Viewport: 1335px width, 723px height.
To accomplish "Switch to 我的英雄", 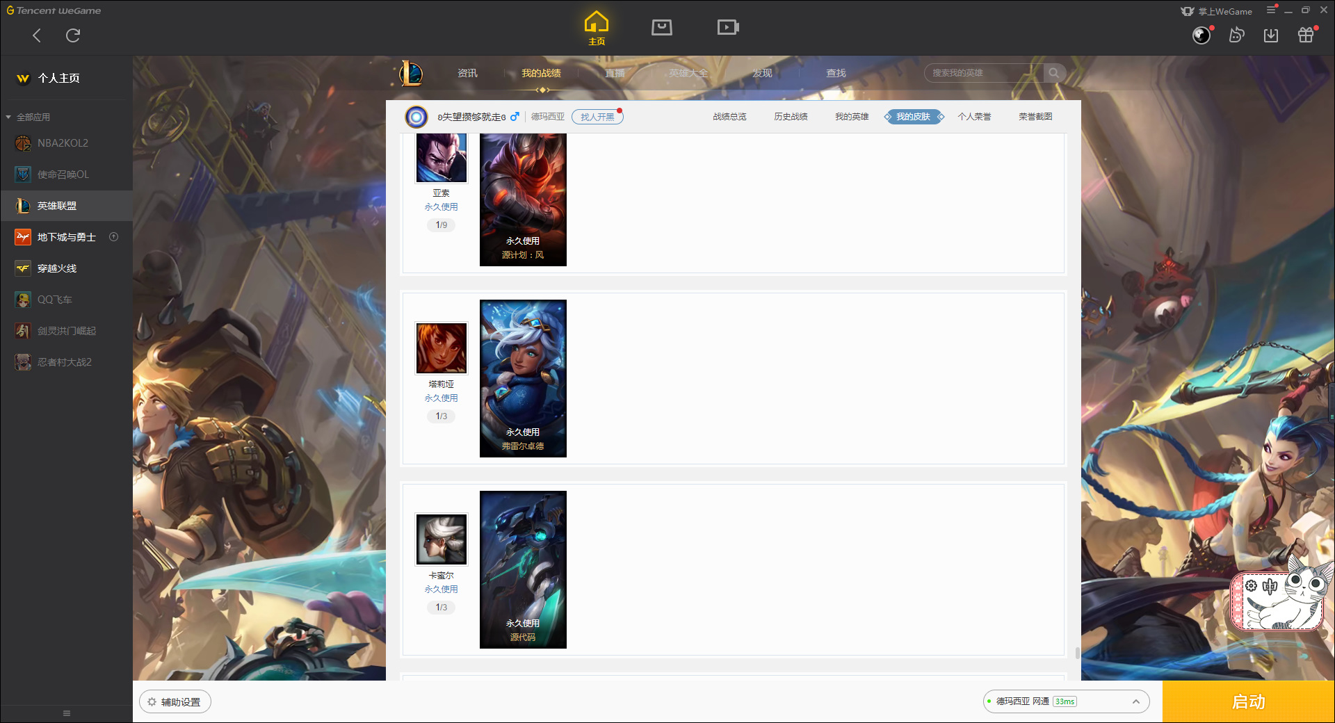I will (852, 117).
